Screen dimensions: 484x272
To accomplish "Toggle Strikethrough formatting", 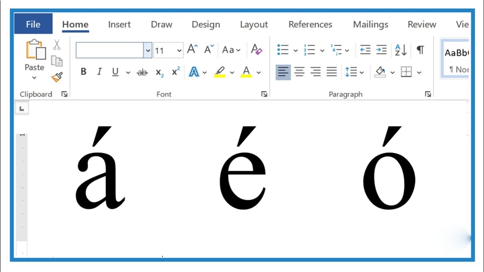I will 142,73.
